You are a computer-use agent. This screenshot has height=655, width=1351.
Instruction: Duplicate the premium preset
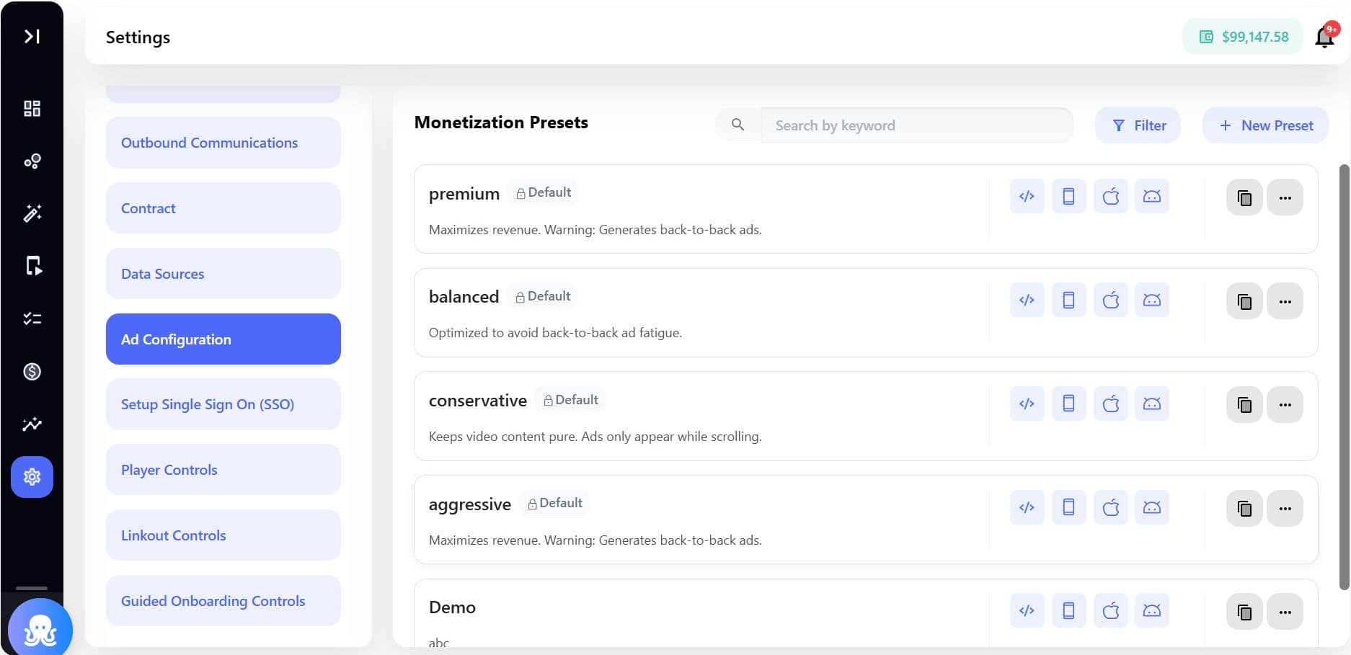[1244, 197]
